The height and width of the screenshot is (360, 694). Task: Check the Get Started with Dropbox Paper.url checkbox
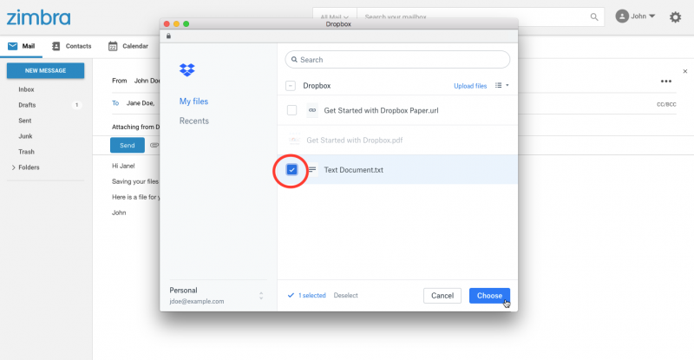(x=291, y=110)
